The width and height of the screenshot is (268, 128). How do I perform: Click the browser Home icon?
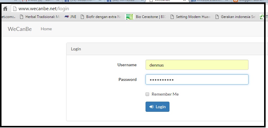pos(5,9)
